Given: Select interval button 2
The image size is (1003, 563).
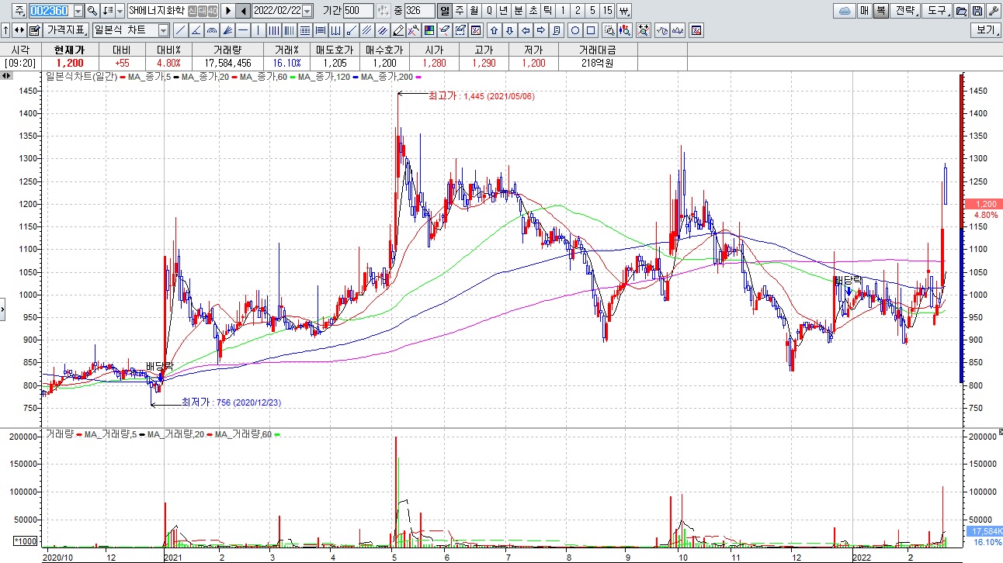Looking at the screenshot, I should (x=577, y=11).
